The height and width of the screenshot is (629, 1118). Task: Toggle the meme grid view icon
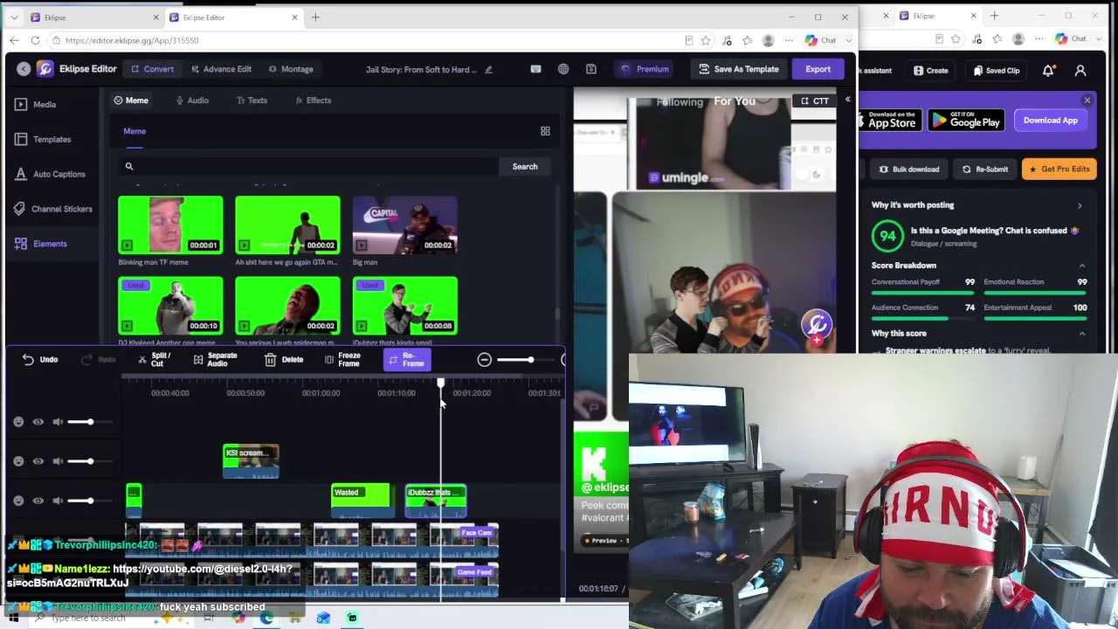tap(545, 131)
